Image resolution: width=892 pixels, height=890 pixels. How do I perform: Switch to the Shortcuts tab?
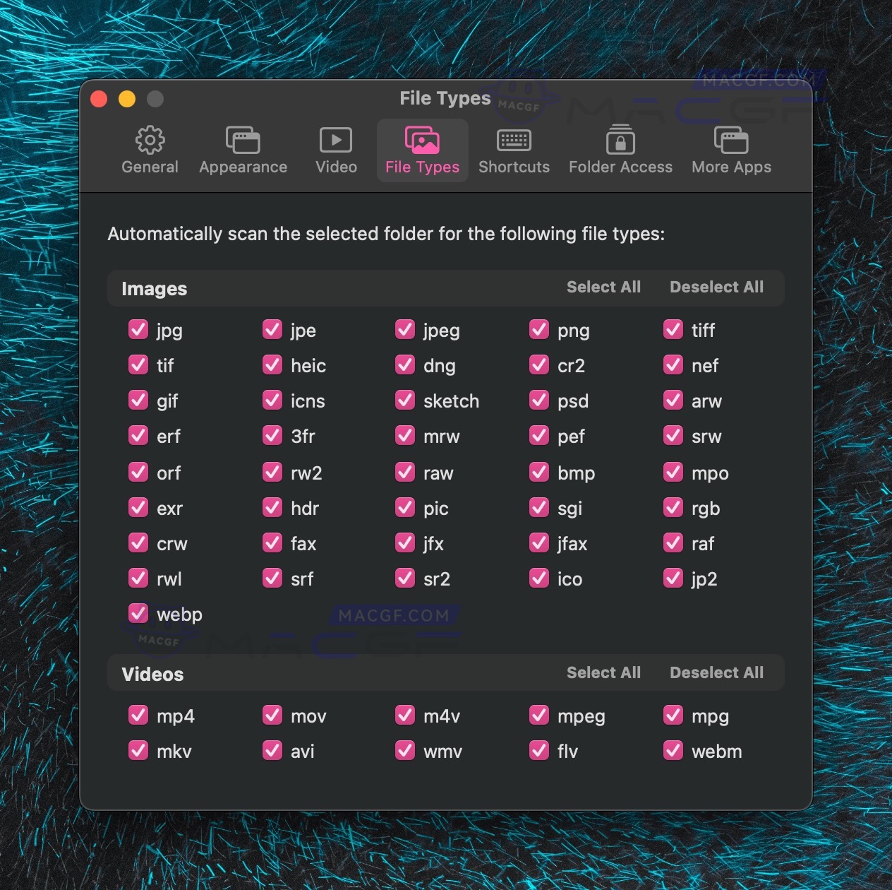pyautogui.click(x=514, y=149)
